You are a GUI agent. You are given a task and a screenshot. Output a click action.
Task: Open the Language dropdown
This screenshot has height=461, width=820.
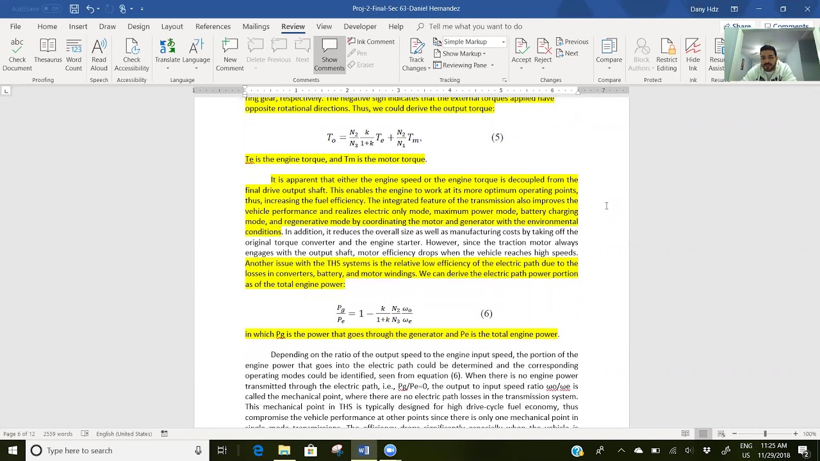(196, 55)
